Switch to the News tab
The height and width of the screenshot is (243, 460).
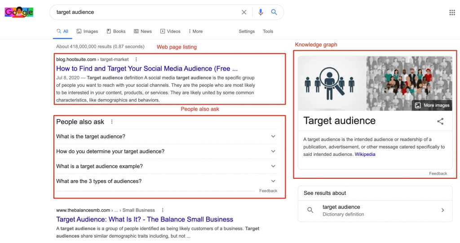click(x=143, y=31)
